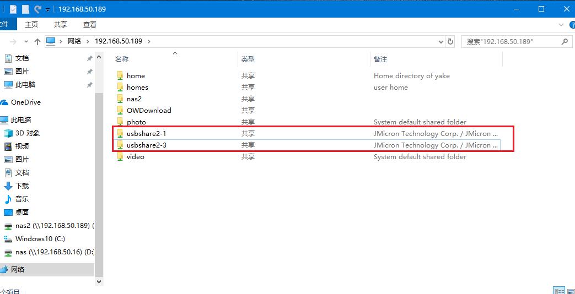This screenshot has width=575, height=294.
Task: Switch to large icons view button
Action: [x=571, y=291]
